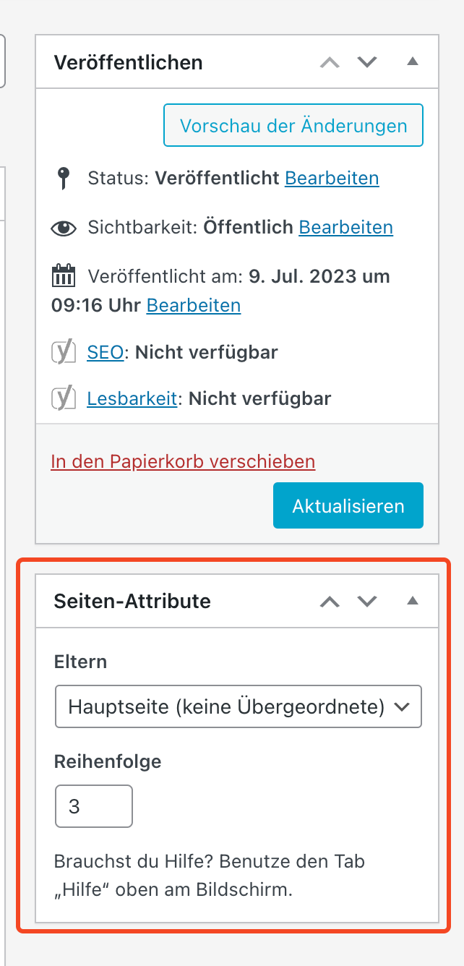Click Yoast icon beside SEO
Viewport: 464px width, 966px height.
[x=64, y=353]
